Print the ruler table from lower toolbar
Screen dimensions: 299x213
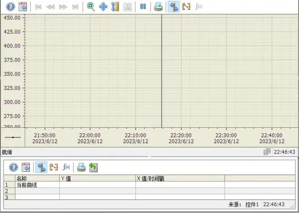(81, 167)
